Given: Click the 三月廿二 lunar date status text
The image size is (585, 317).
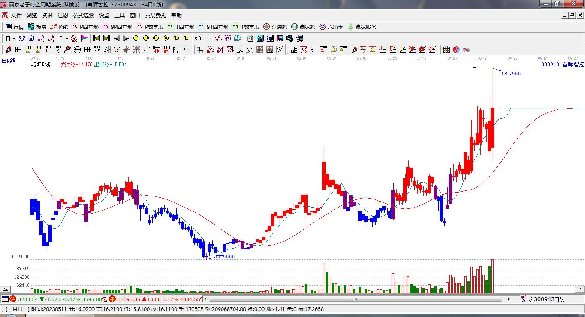Looking at the screenshot, I should [17, 309].
